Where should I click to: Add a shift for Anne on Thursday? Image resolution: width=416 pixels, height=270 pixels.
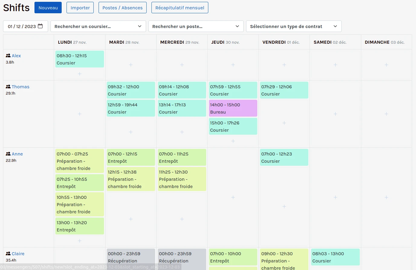(233, 197)
